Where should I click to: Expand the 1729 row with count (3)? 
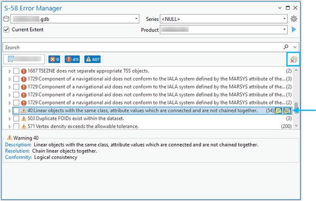(9, 79)
